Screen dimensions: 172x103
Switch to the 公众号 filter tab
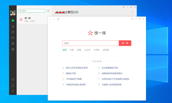click(87, 50)
